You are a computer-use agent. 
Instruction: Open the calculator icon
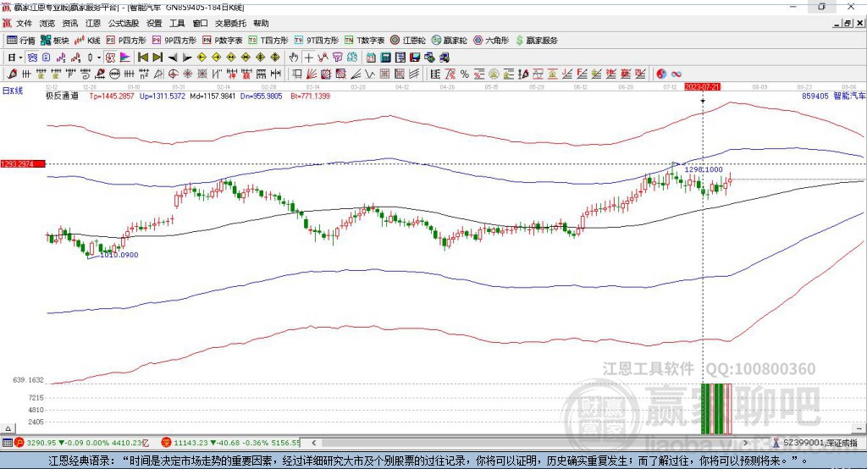click(x=385, y=58)
